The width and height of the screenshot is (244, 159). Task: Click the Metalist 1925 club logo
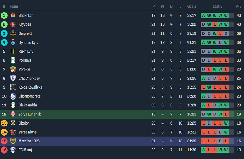point(13,141)
